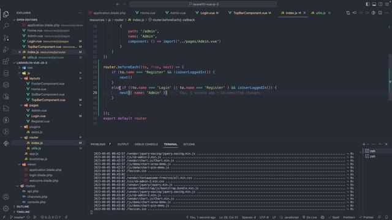The image size is (392, 220).
Task: Open the Run and Debug view
Action: (6, 50)
